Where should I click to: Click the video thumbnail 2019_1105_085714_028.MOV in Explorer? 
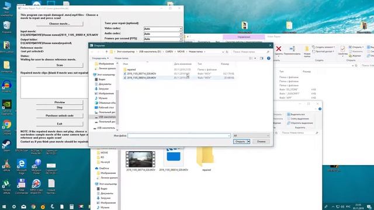tap(140, 159)
